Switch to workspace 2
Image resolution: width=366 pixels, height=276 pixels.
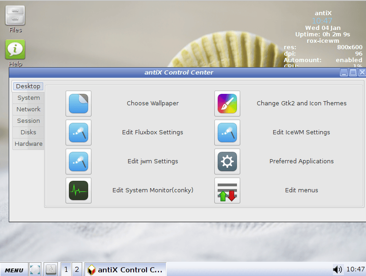coord(77,270)
